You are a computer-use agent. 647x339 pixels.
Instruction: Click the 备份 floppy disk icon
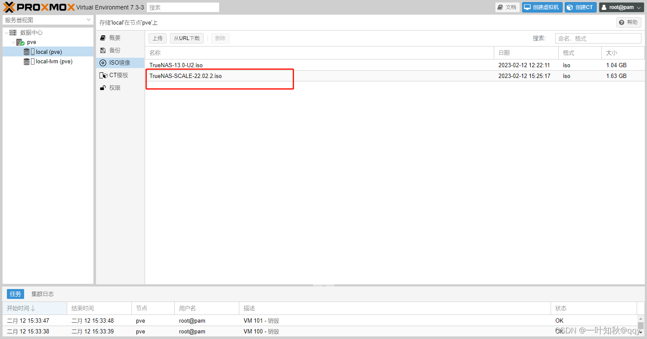pyautogui.click(x=102, y=50)
